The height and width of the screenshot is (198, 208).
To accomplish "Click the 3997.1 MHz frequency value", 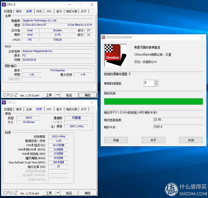I will point(76,126).
